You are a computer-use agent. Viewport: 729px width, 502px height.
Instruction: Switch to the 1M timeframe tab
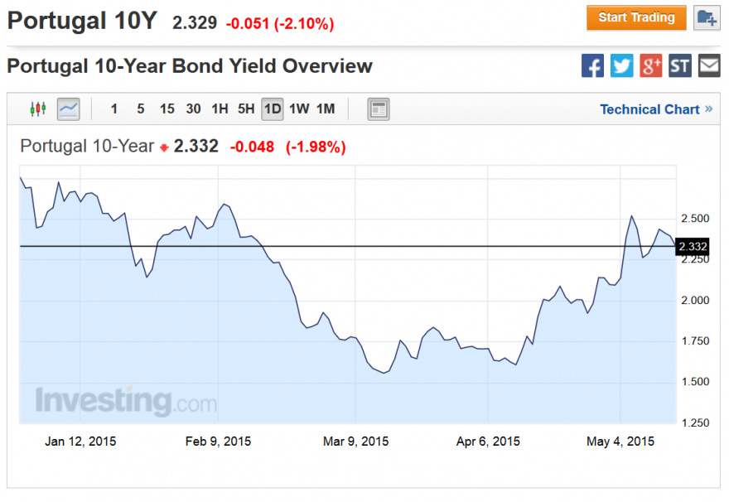[x=325, y=109]
